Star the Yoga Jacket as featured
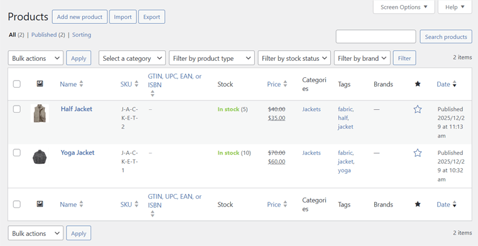Image resolution: width=478 pixels, height=246 pixels. (418, 152)
